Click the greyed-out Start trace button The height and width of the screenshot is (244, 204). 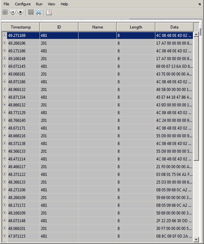pos(5,12)
